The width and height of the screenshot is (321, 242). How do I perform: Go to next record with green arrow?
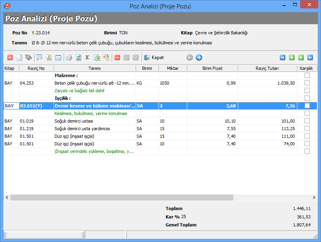pos(301,58)
